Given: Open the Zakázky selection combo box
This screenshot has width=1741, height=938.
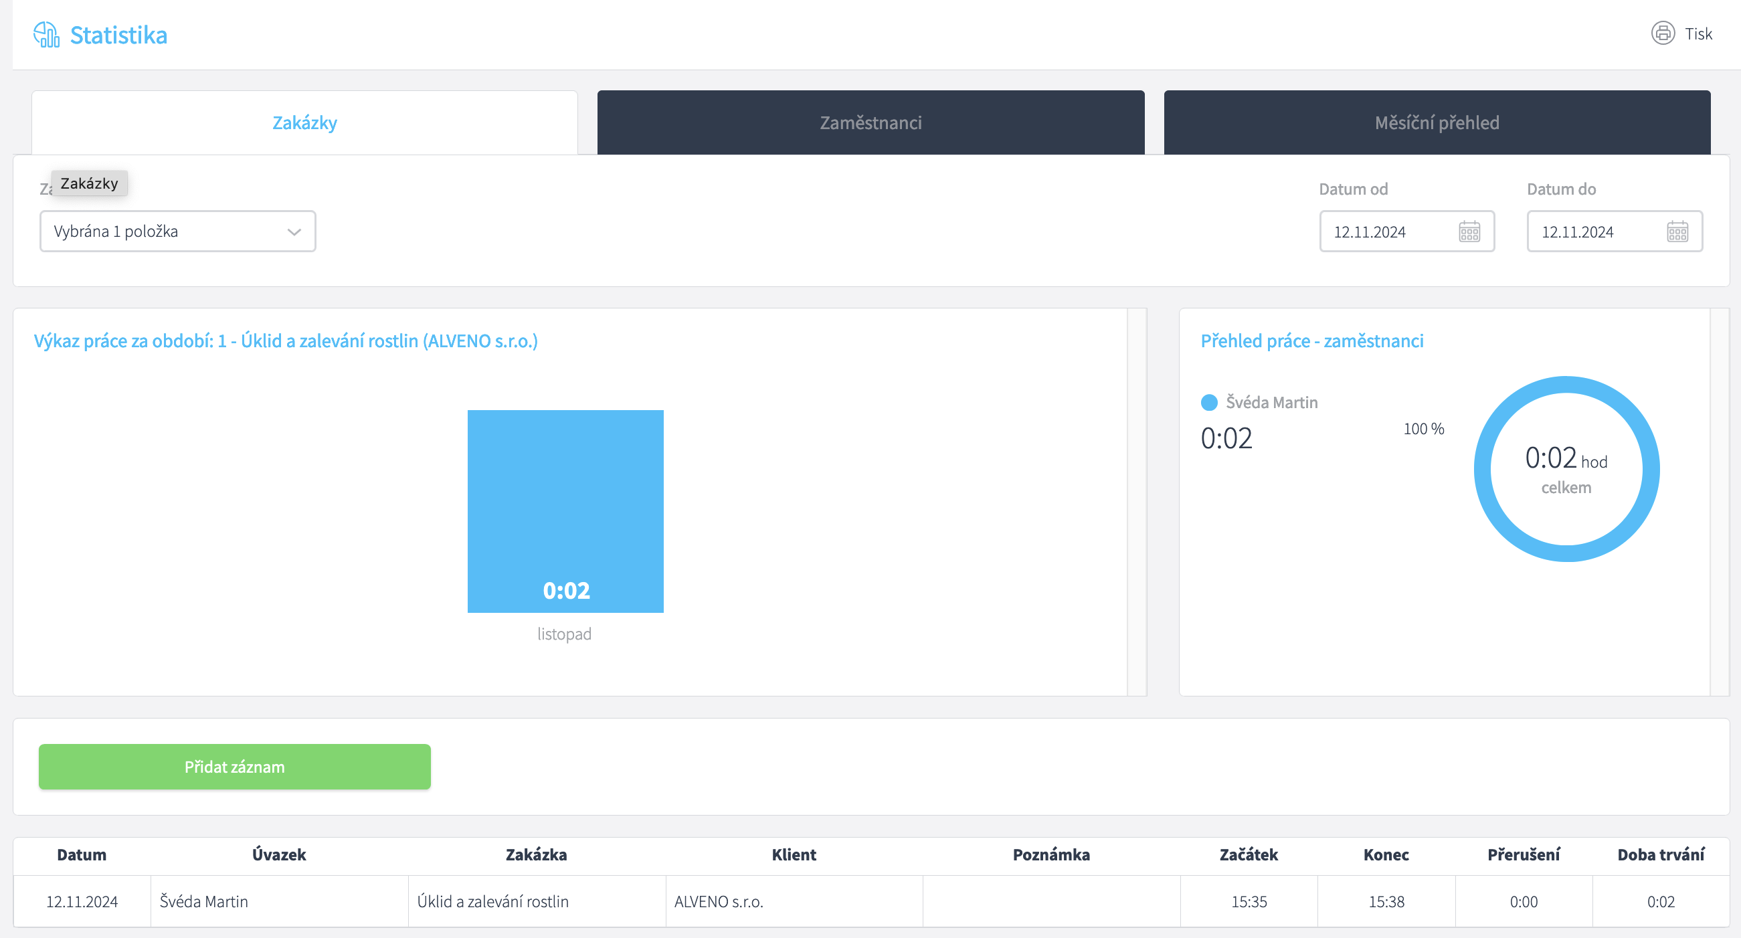Looking at the screenshot, I should [169, 231].
